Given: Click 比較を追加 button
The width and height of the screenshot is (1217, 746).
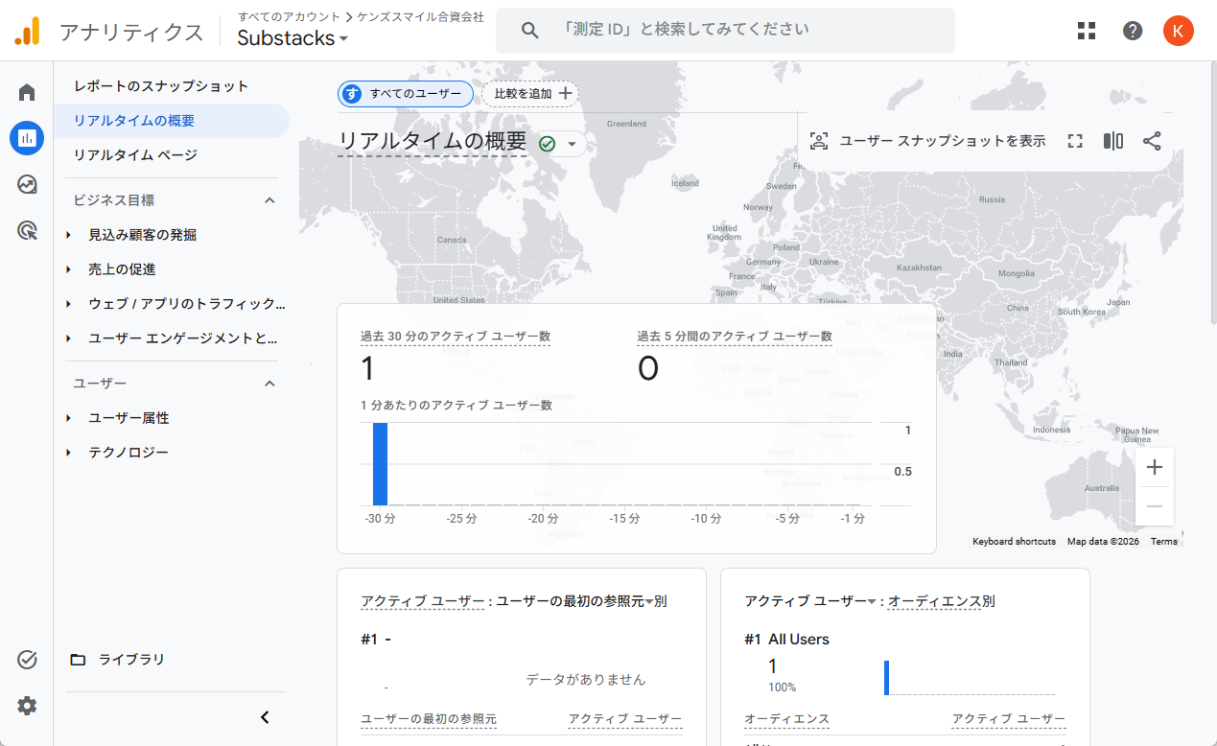Looking at the screenshot, I should click(x=530, y=93).
